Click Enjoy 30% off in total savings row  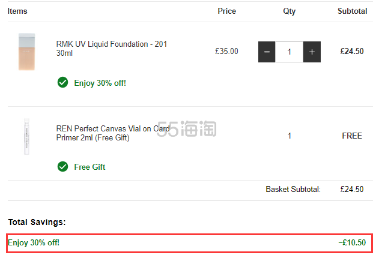point(34,242)
